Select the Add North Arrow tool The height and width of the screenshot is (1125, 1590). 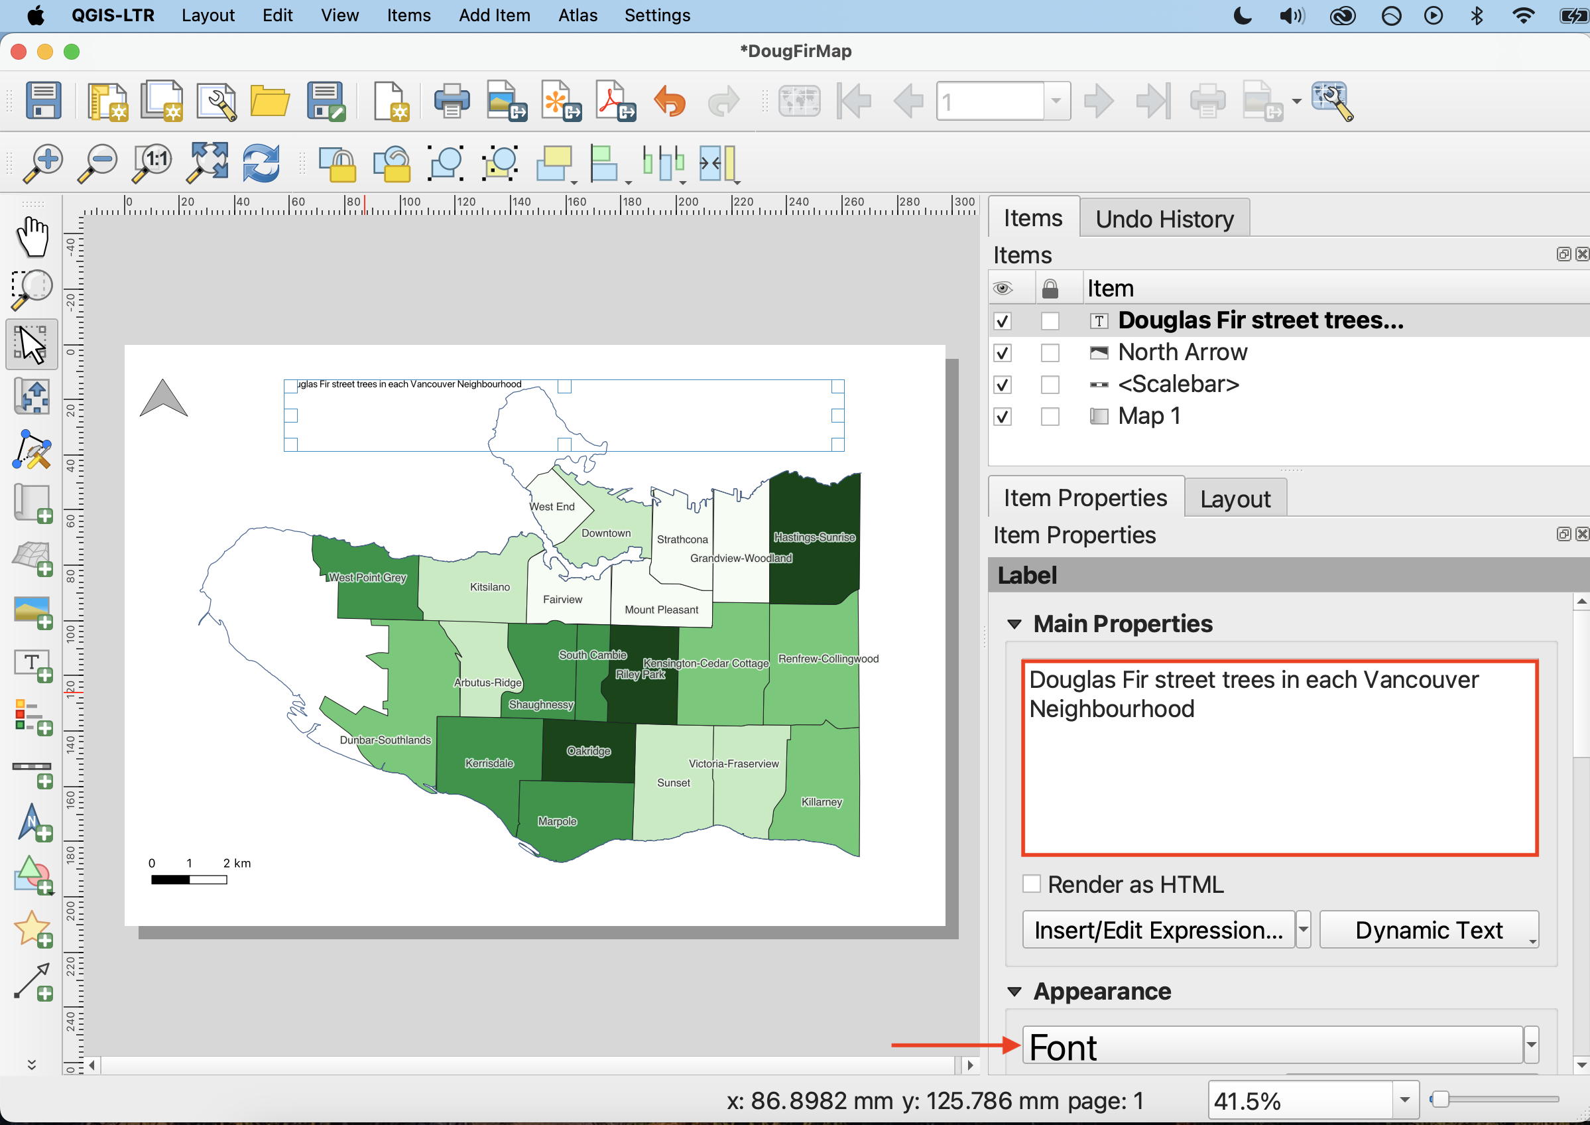coord(32,824)
